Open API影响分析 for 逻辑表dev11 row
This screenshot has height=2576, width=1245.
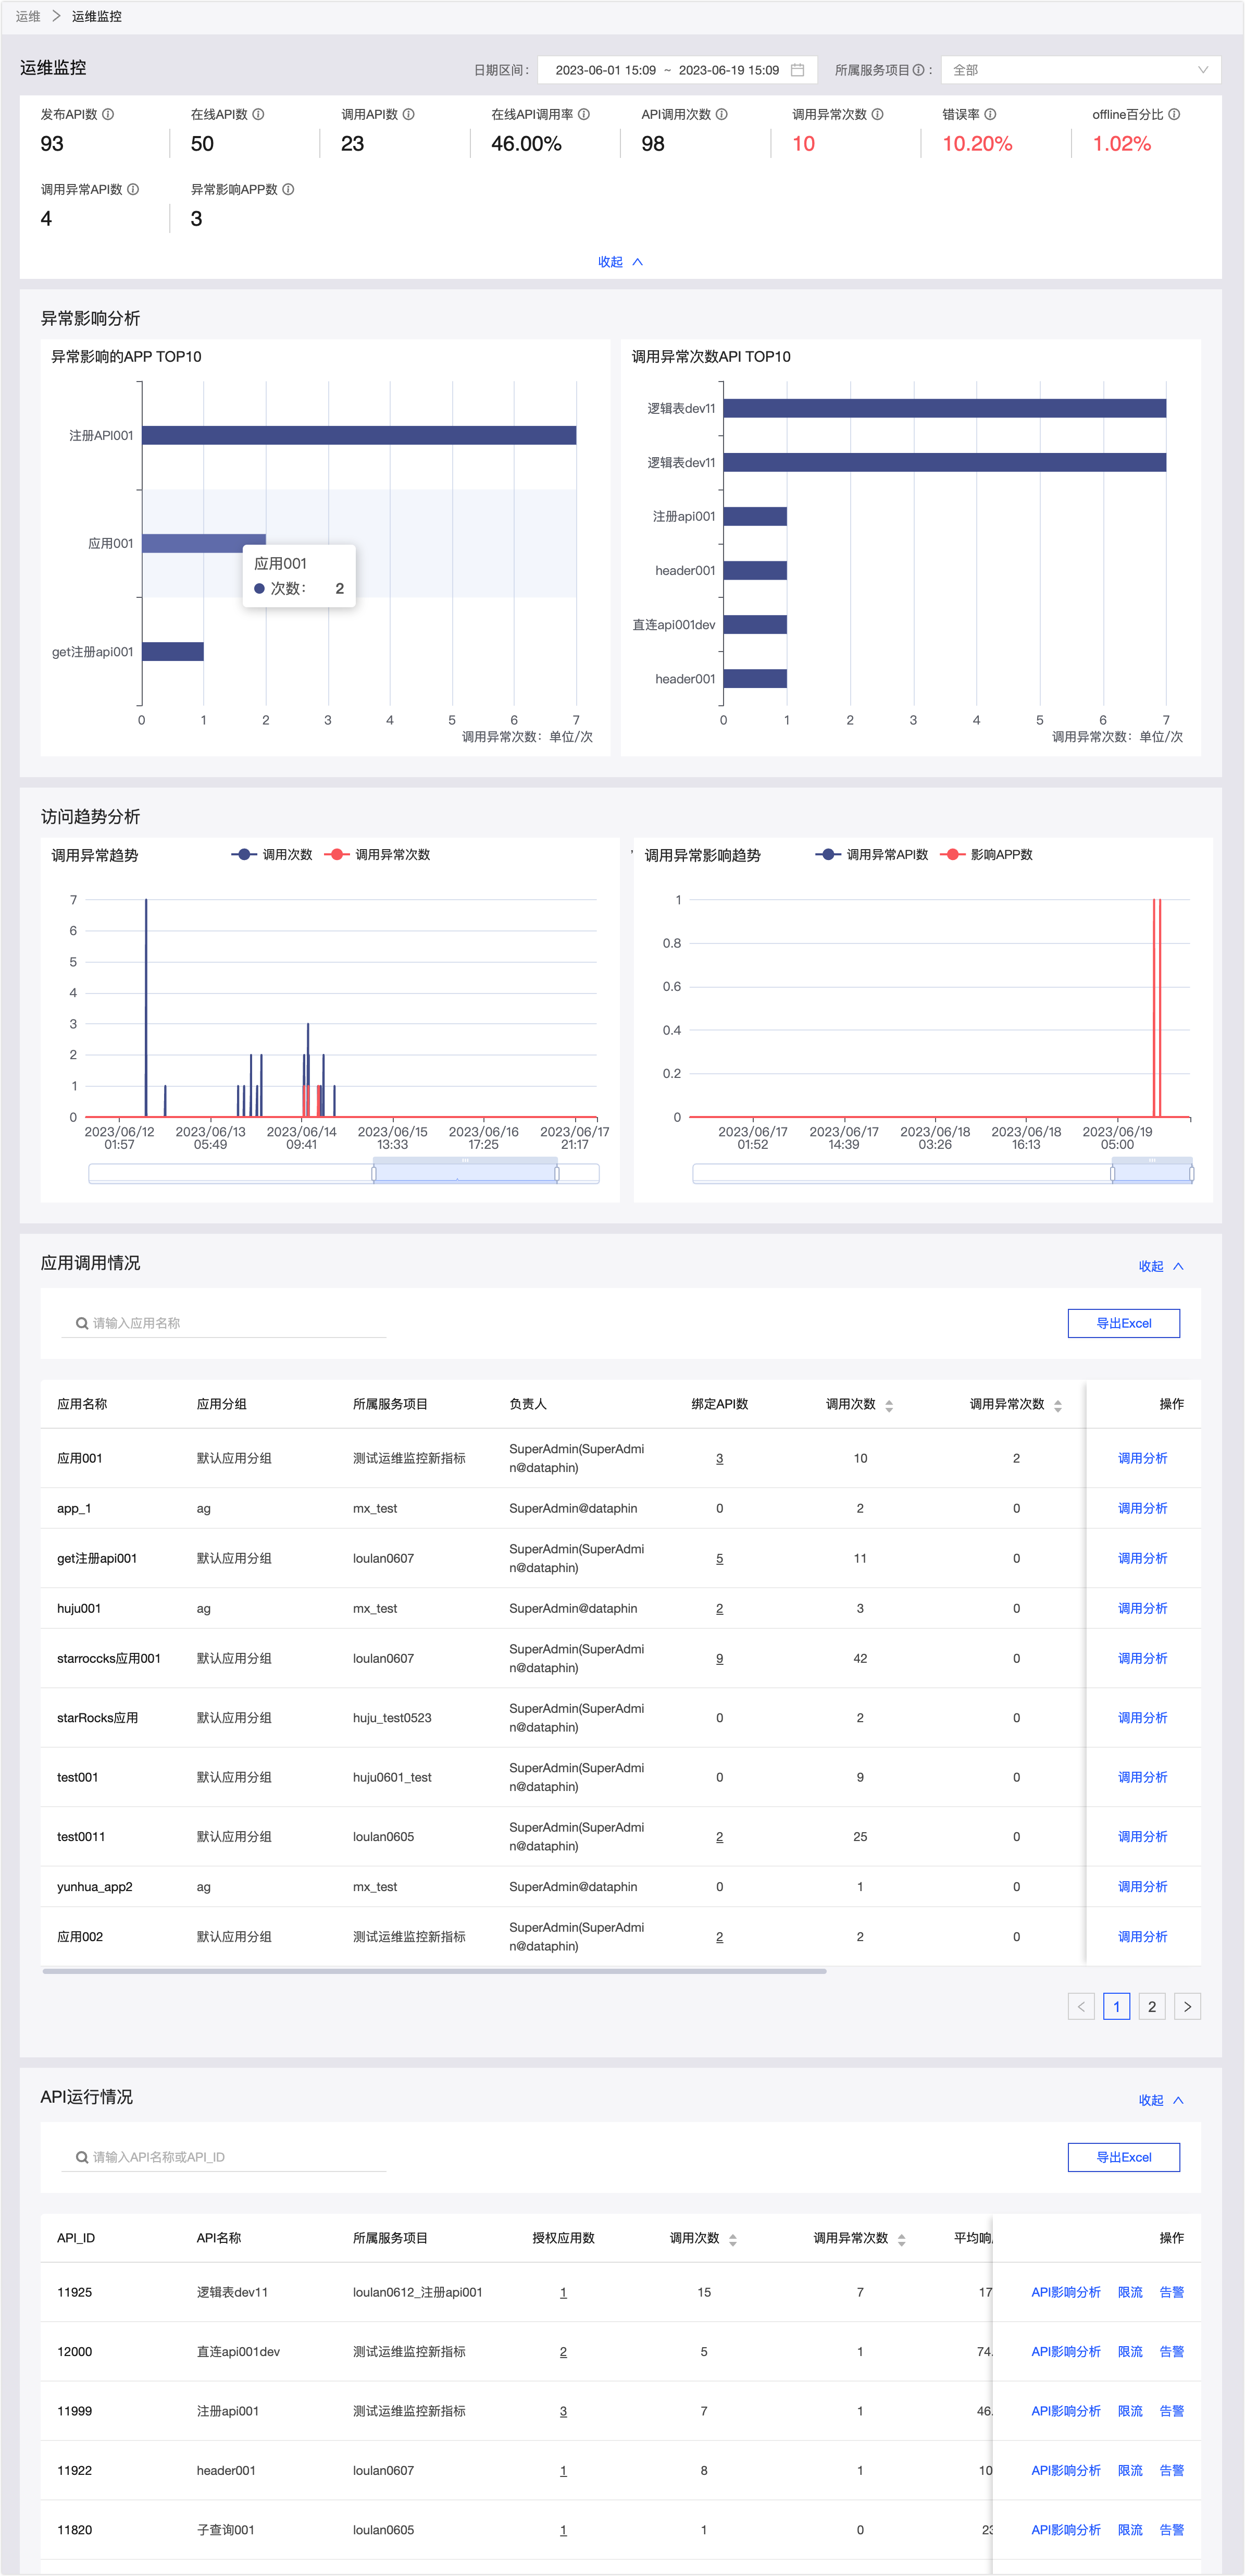coord(1065,2292)
